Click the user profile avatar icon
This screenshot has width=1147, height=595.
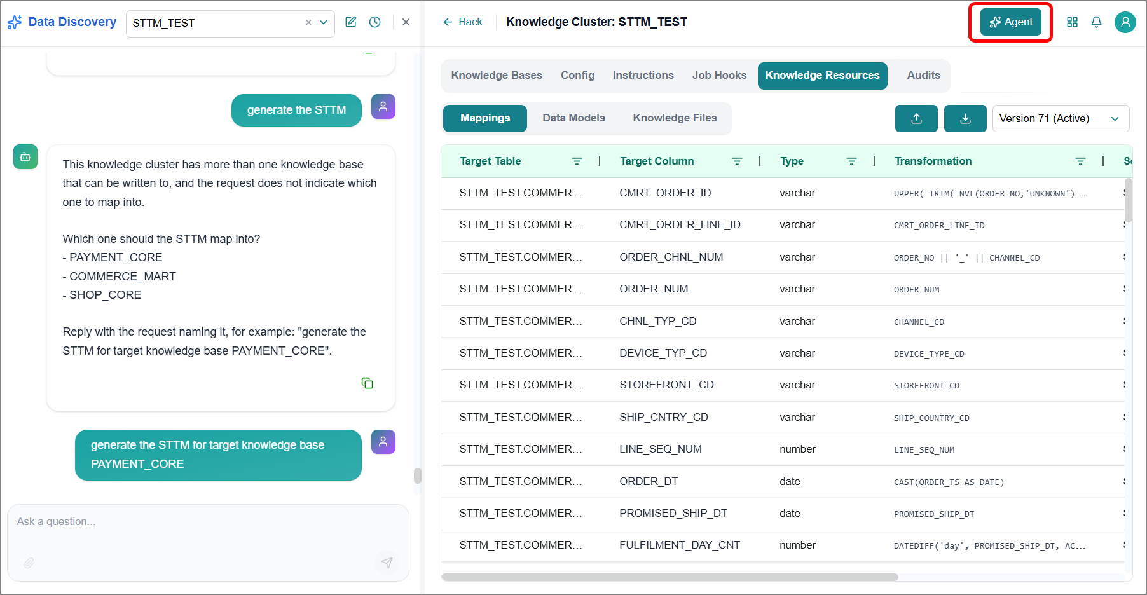(1125, 22)
